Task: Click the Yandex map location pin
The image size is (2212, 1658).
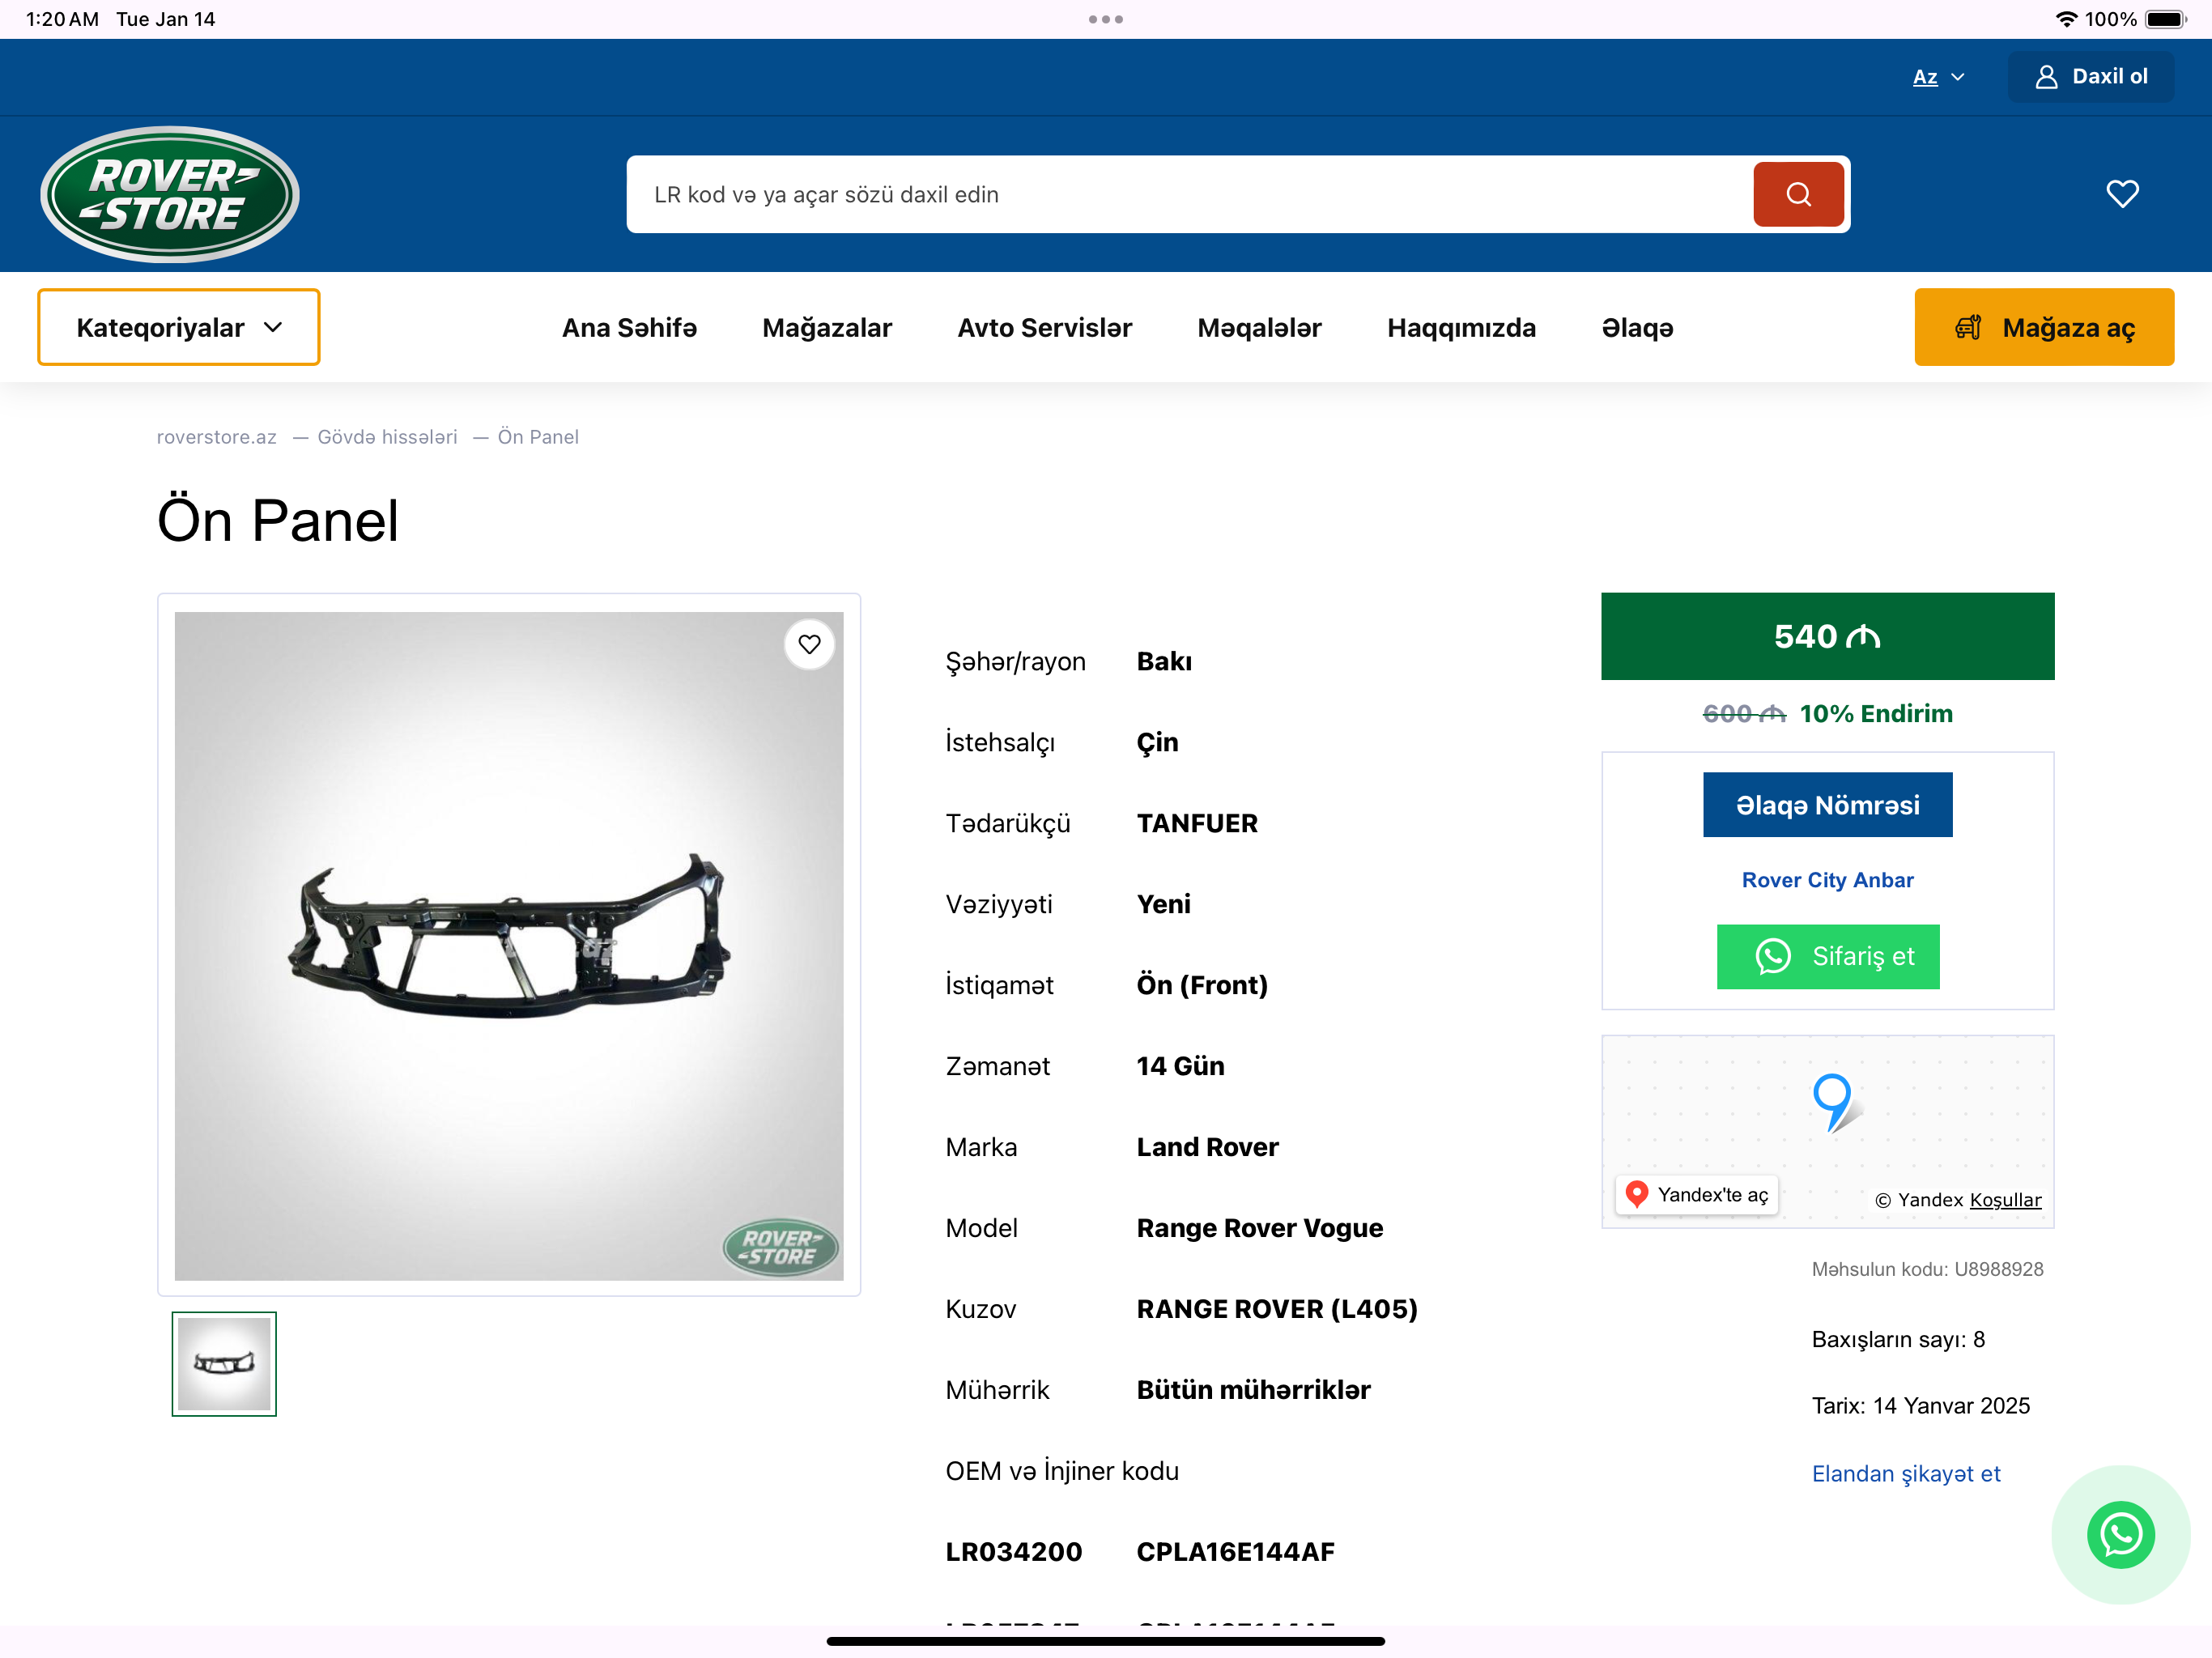Action: pyautogui.click(x=1834, y=1101)
